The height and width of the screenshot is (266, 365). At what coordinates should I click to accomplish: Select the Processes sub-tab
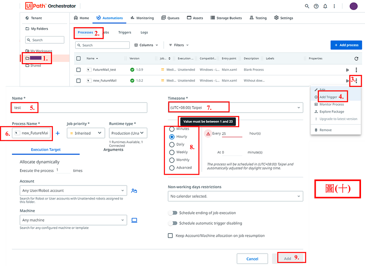[85, 32]
